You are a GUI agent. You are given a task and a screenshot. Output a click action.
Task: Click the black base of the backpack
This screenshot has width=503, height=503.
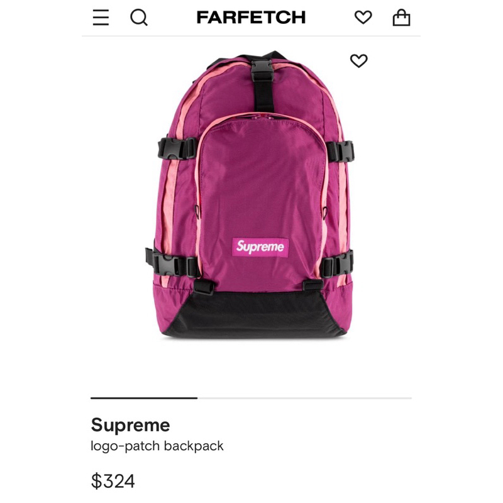coord(253,315)
